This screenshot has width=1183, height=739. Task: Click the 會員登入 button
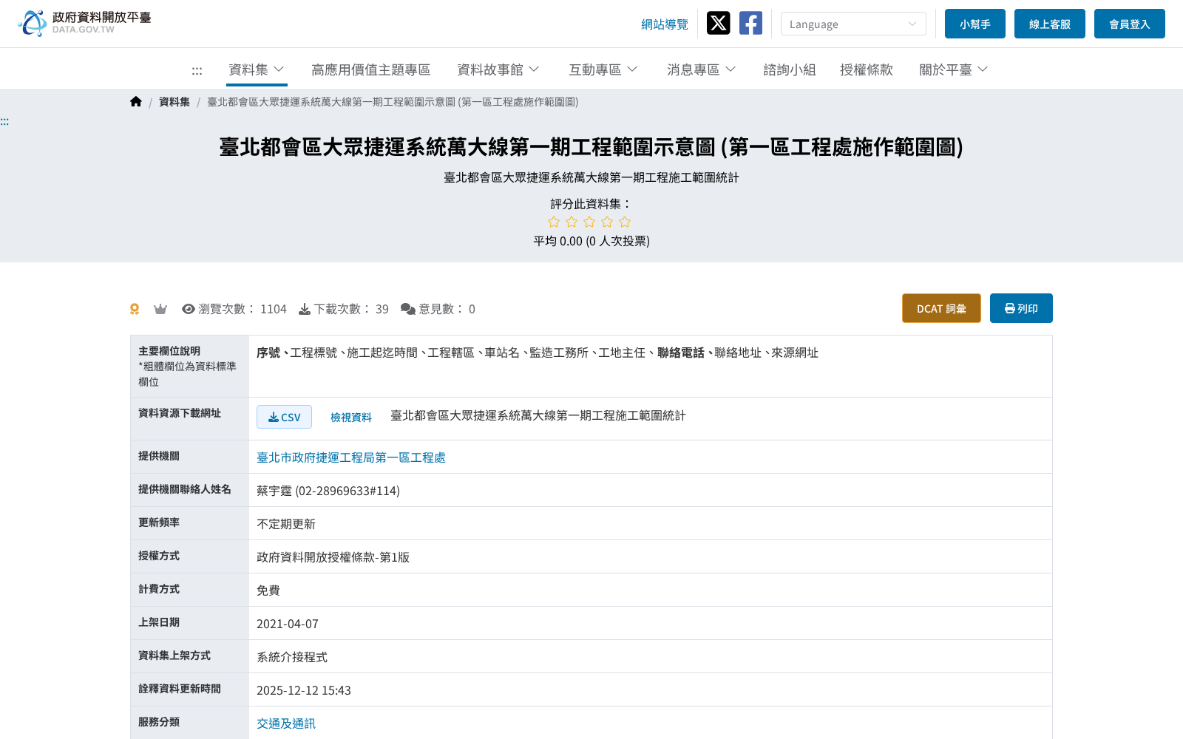point(1130,24)
